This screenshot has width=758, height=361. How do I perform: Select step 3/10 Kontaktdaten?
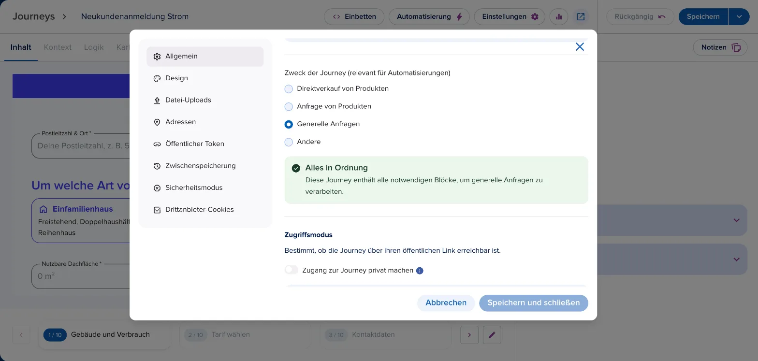click(x=386, y=334)
